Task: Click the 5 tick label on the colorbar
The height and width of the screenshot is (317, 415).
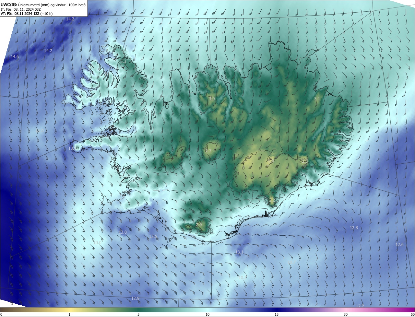Action: coord(138,314)
